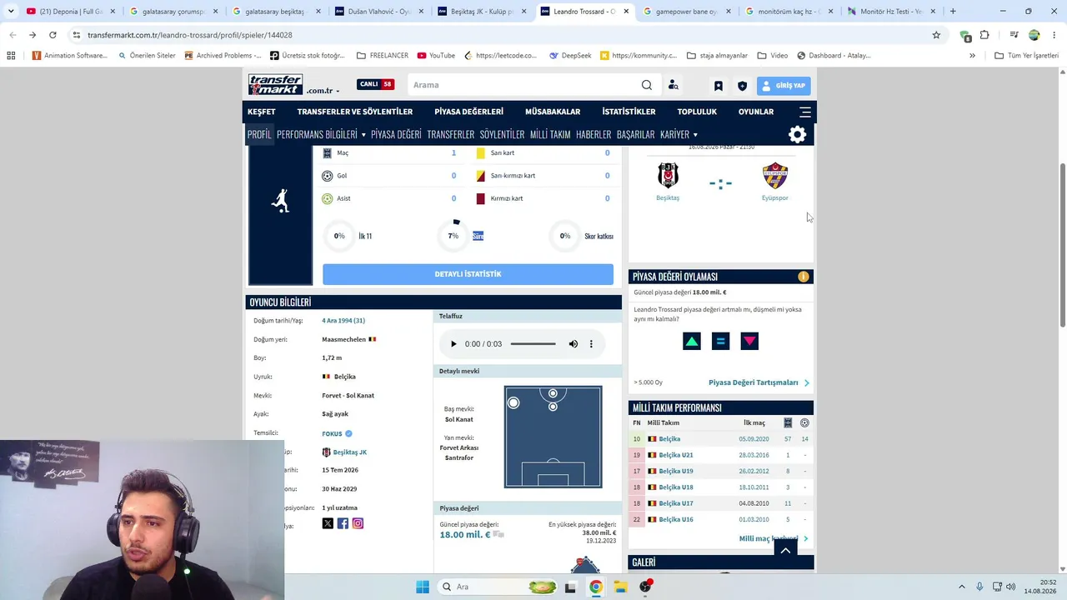Open the Topluluk menu
The image size is (1067, 600).
697,112
